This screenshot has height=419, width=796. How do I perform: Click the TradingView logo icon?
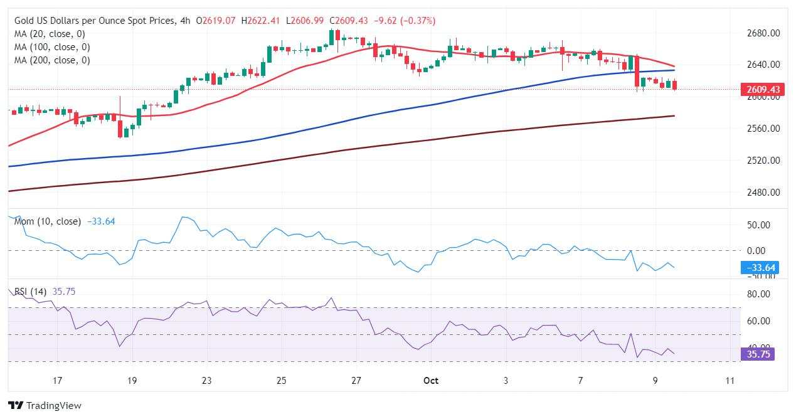(x=15, y=406)
